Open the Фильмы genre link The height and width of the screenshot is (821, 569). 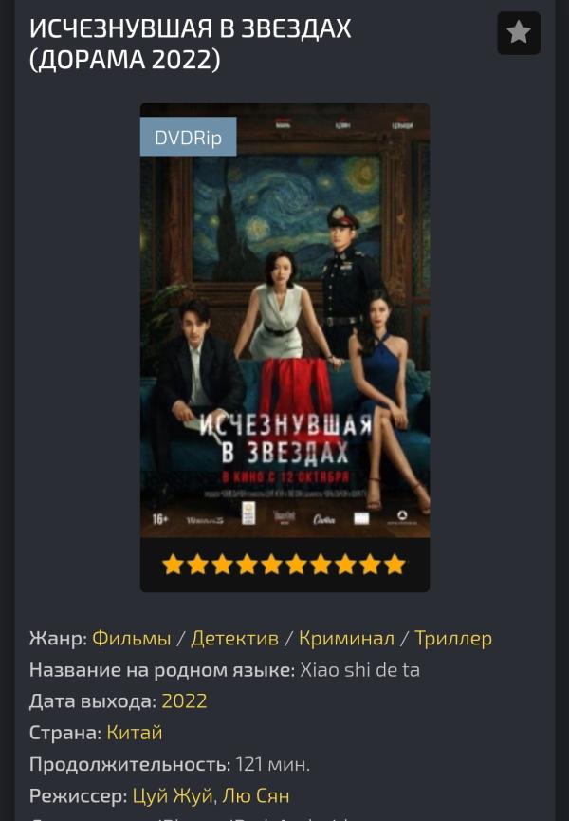tap(131, 638)
